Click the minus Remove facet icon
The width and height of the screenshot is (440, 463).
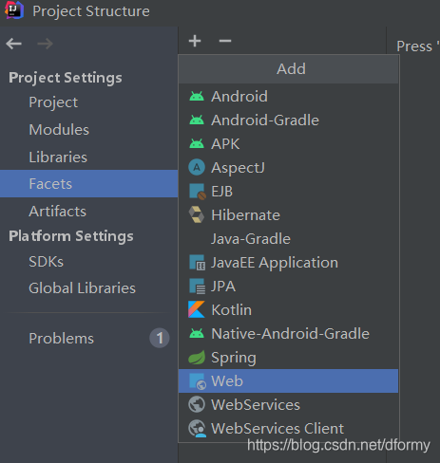(225, 41)
